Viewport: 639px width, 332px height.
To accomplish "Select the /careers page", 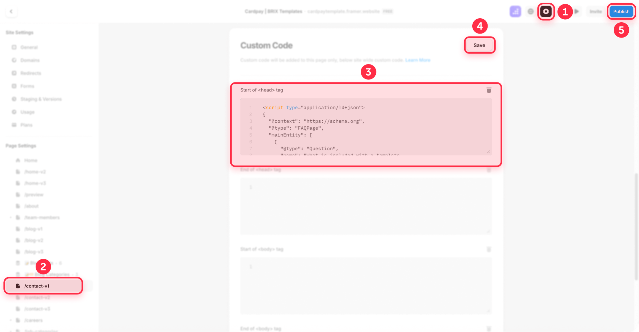I will click(x=33, y=320).
